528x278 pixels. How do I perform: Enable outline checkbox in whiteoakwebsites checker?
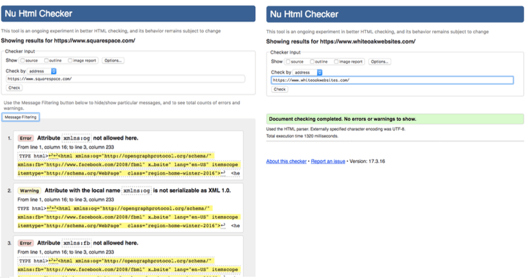pyautogui.click(x=312, y=61)
